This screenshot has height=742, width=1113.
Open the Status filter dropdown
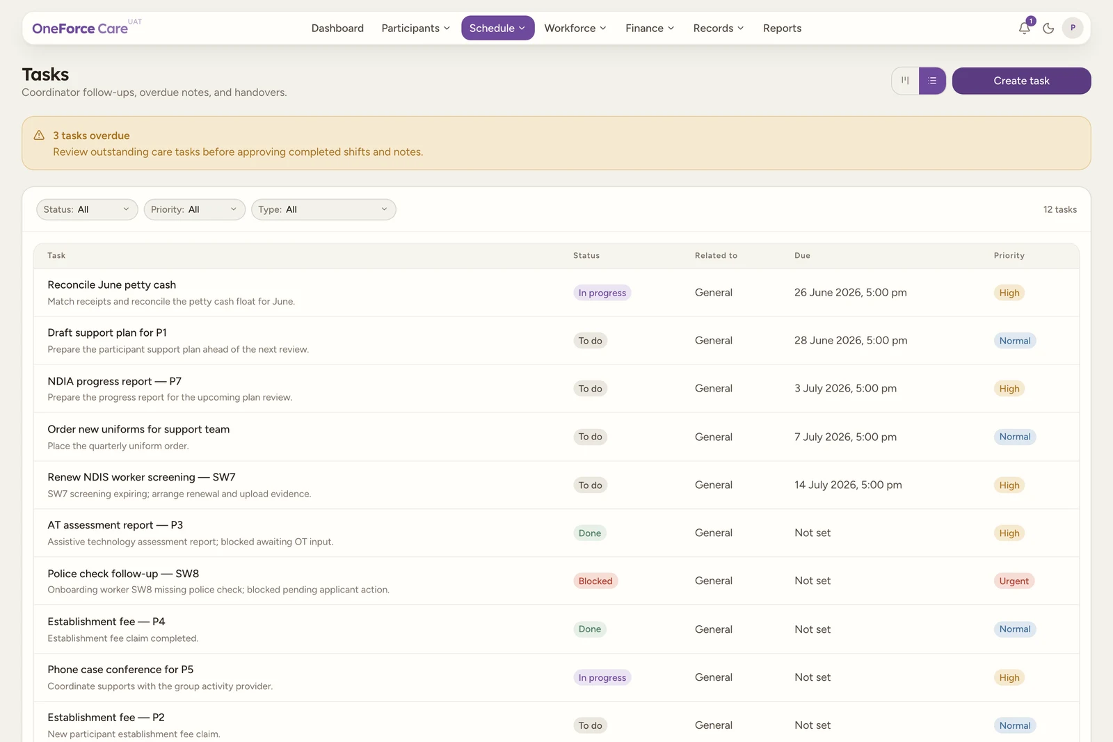click(87, 209)
